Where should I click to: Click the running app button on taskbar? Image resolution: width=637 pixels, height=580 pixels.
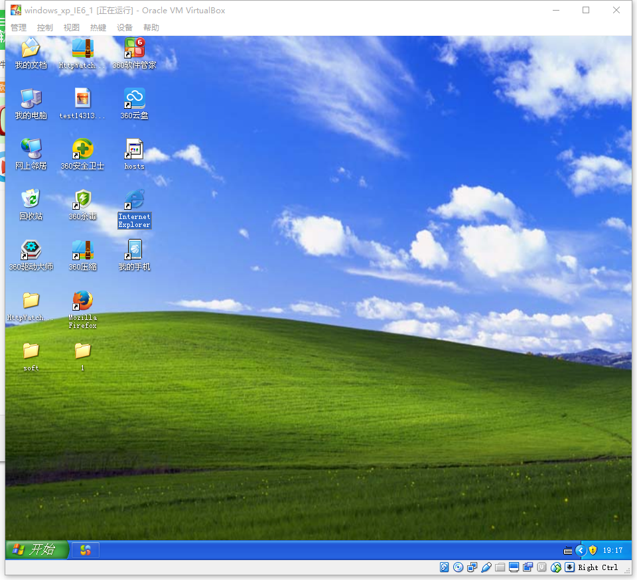point(86,550)
